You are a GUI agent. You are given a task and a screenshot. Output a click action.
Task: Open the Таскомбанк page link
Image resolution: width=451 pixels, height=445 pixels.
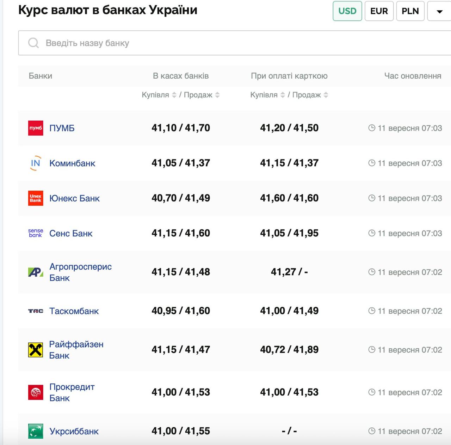point(74,311)
